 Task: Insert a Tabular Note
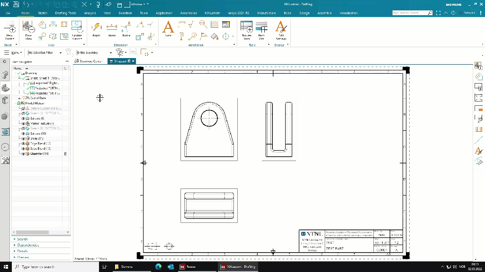coord(247,29)
